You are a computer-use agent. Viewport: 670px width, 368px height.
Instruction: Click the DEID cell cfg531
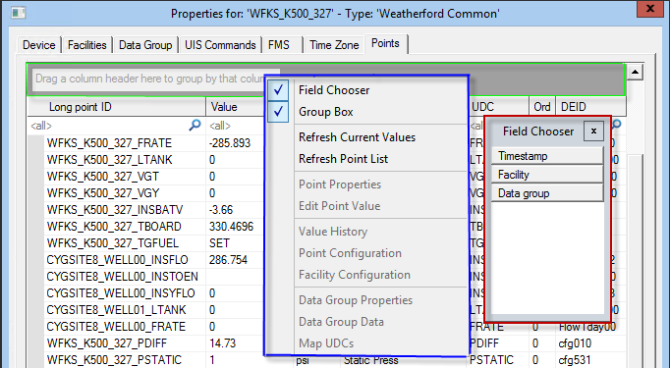(x=575, y=359)
